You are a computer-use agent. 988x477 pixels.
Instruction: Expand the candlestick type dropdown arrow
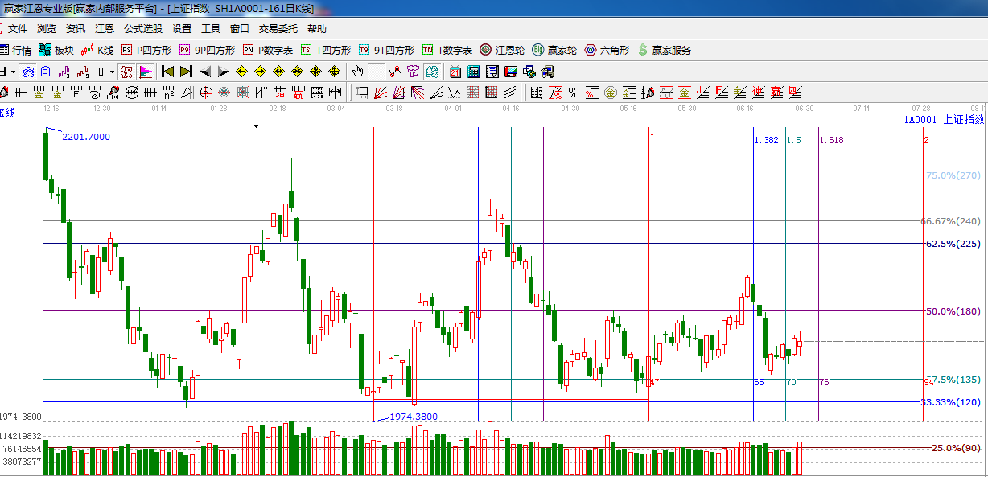click(111, 72)
